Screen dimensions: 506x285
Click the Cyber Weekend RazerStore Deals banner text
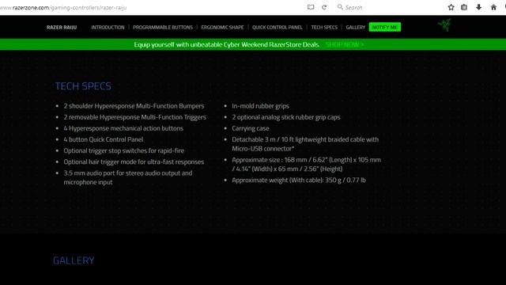pyautogui.click(x=227, y=44)
